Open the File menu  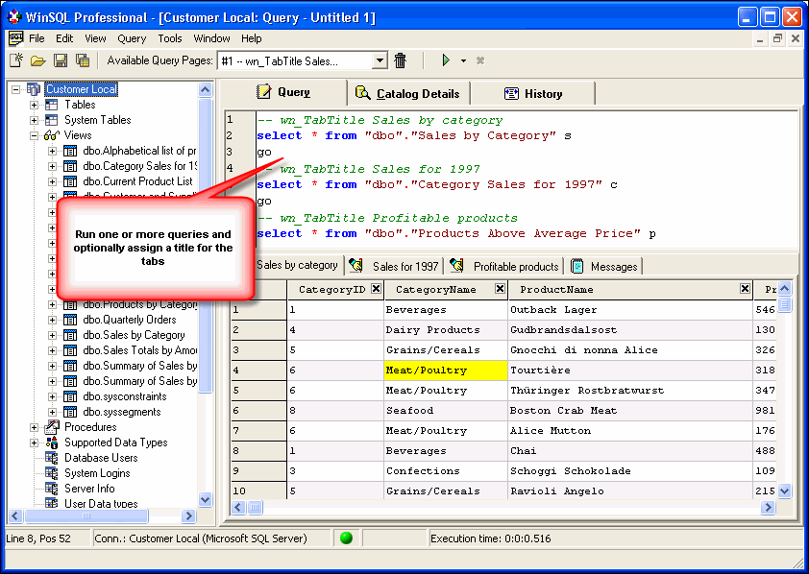point(37,38)
